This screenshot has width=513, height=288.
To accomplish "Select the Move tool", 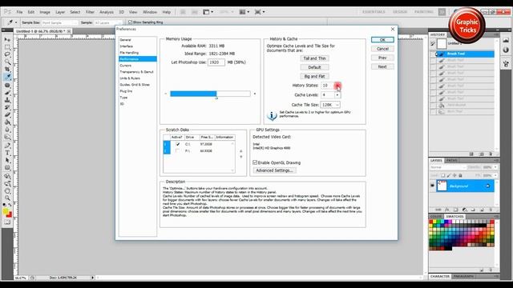I will click(x=7, y=39).
